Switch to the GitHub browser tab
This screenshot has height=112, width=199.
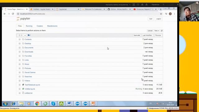point(119,9)
